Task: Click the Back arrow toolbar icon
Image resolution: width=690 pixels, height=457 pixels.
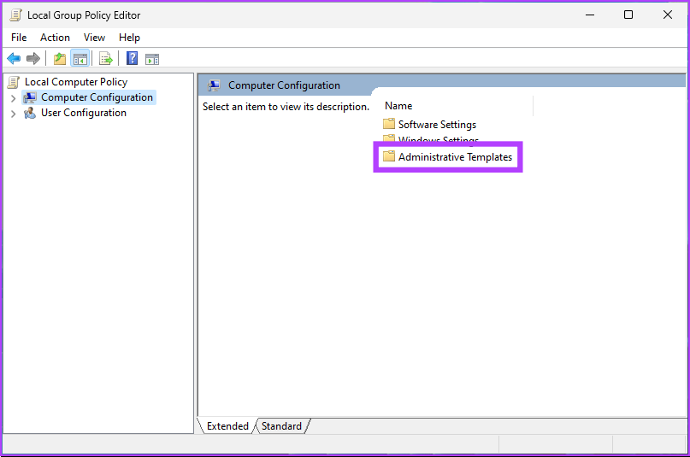Action: click(x=14, y=59)
